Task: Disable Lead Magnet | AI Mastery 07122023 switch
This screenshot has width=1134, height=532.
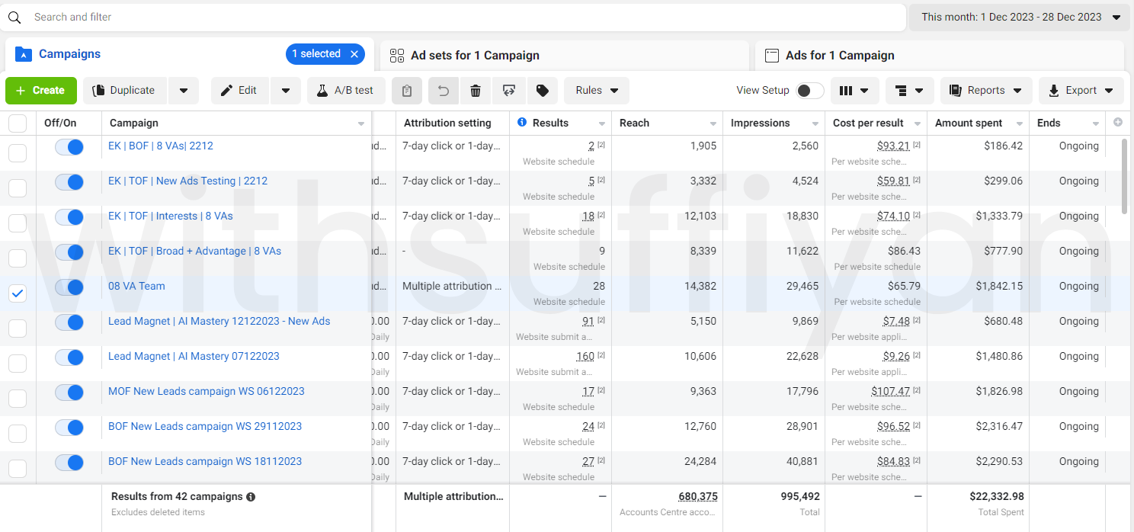Action: pyautogui.click(x=69, y=357)
